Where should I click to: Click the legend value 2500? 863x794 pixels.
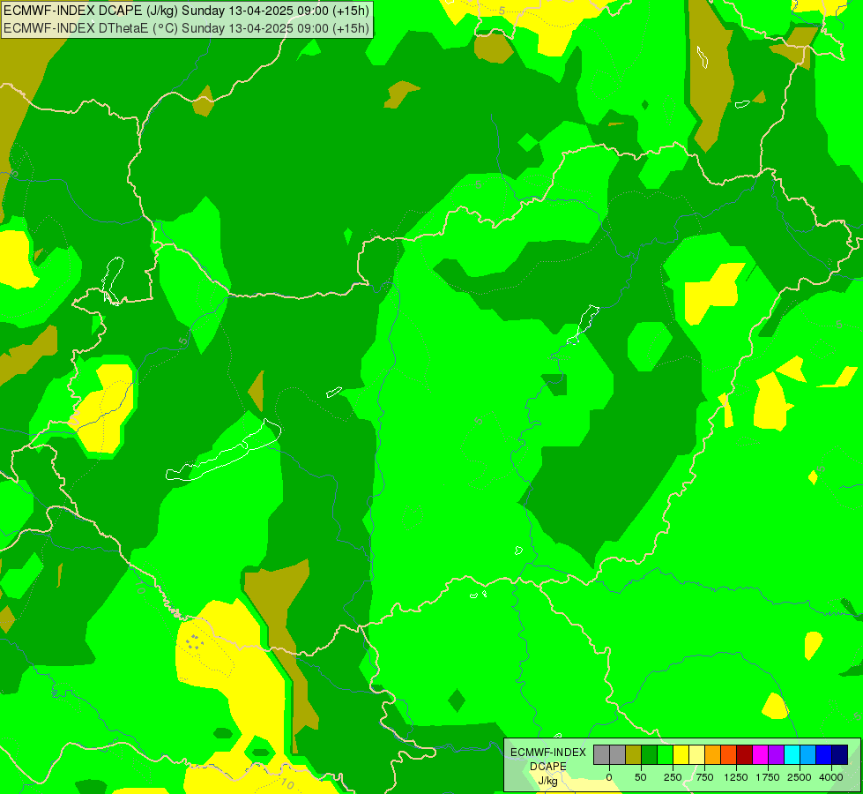click(x=800, y=777)
